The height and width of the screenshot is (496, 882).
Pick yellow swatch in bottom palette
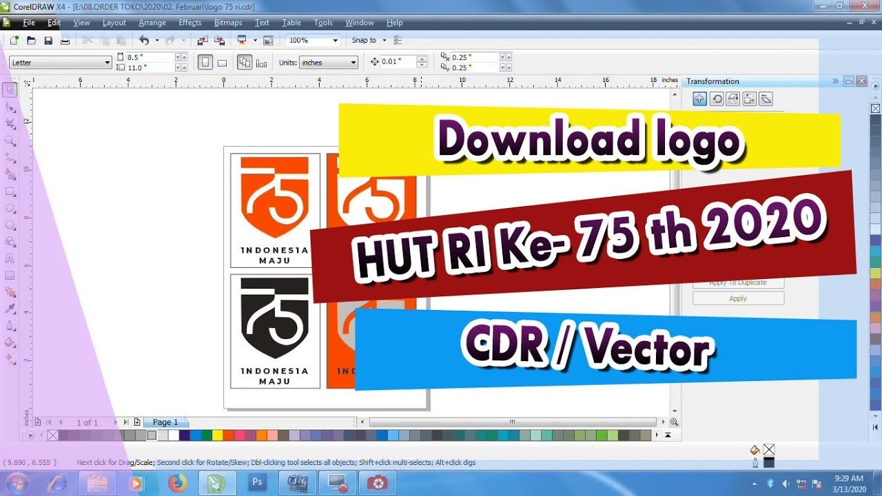(217, 435)
